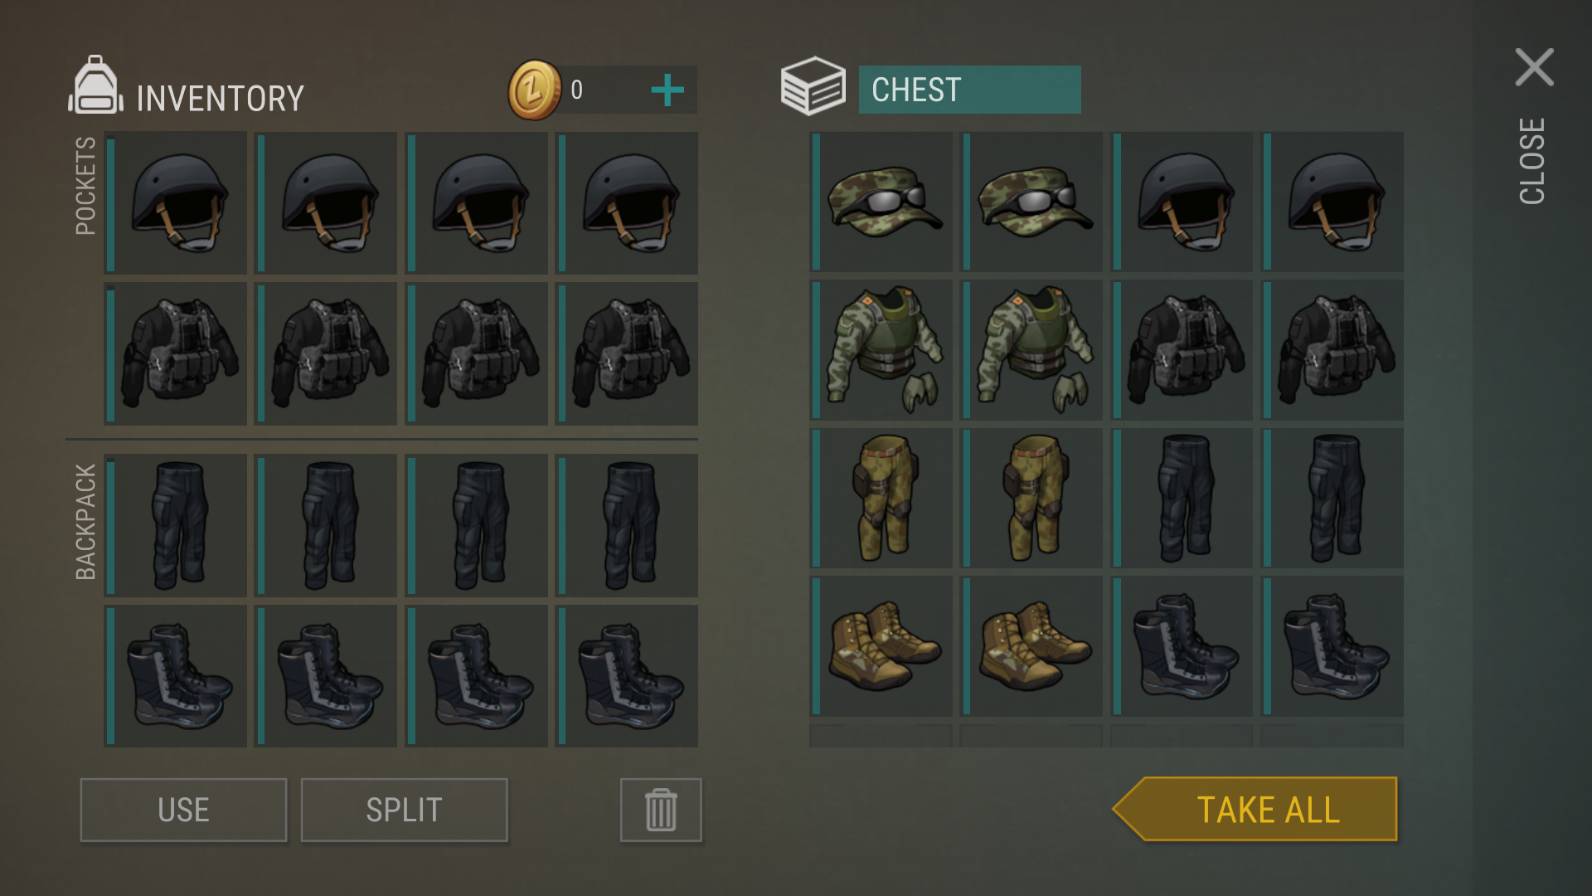
Task: Delete item using the trash can icon
Action: coord(661,810)
